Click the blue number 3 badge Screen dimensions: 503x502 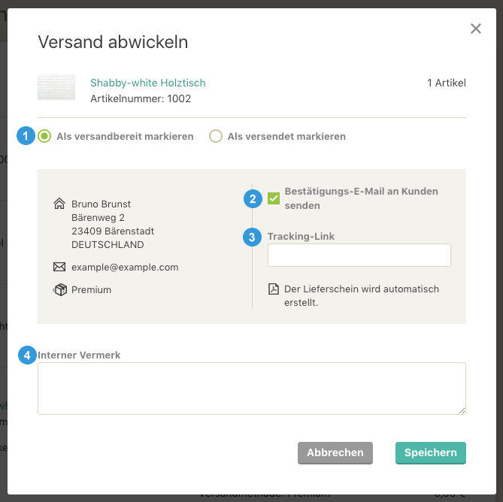pyautogui.click(x=252, y=237)
